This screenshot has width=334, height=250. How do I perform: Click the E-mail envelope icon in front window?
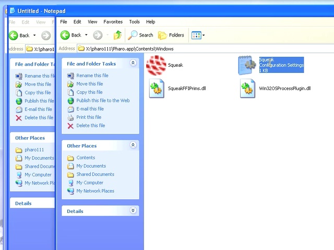[x=70, y=109]
